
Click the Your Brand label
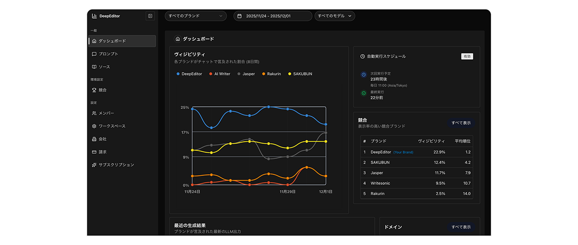(403, 152)
